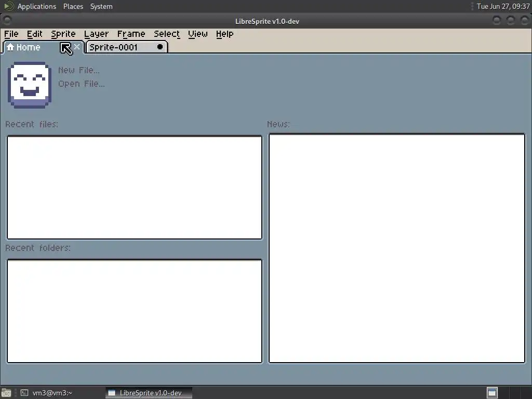Click the workspace switcher icon bottom right

click(x=492, y=393)
